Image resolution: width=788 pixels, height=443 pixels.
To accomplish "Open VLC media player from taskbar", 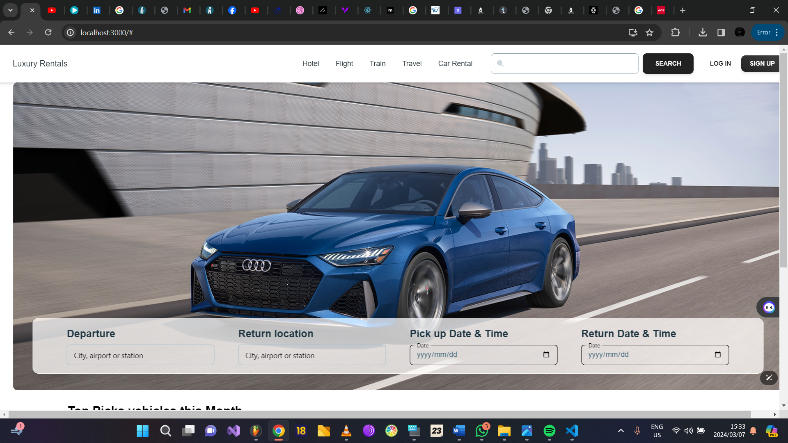I will [x=346, y=431].
